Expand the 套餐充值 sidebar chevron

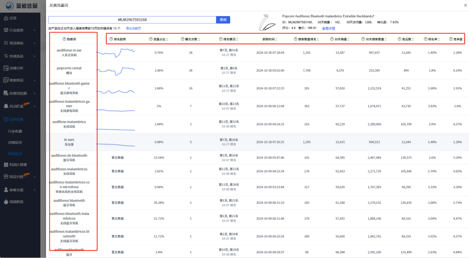[34, 190]
